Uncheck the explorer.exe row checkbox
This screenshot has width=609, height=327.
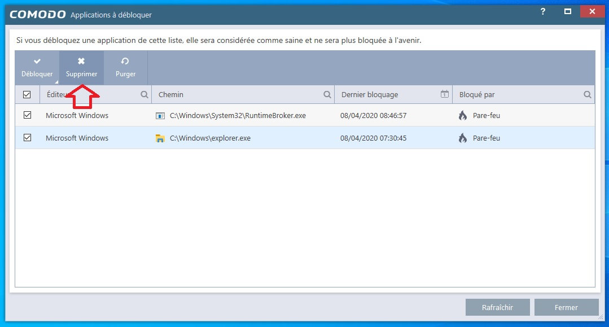[x=27, y=138]
